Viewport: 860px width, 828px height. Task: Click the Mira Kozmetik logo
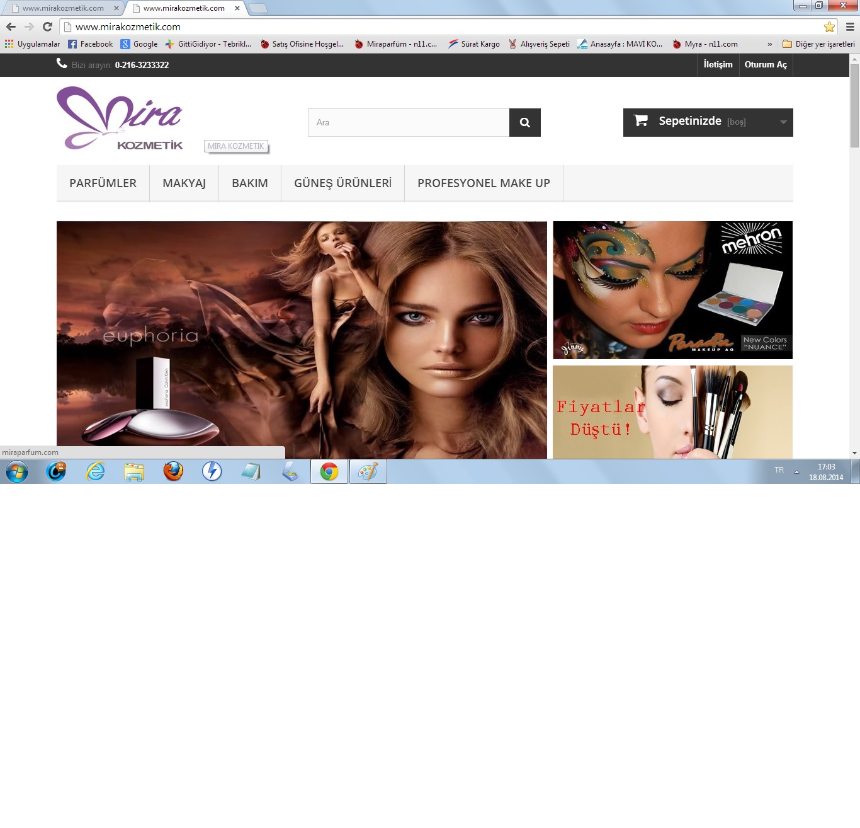click(120, 118)
